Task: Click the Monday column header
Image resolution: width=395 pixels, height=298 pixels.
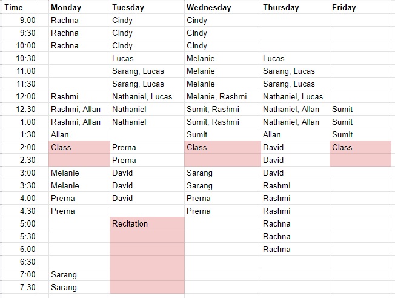Action: (79, 8)
